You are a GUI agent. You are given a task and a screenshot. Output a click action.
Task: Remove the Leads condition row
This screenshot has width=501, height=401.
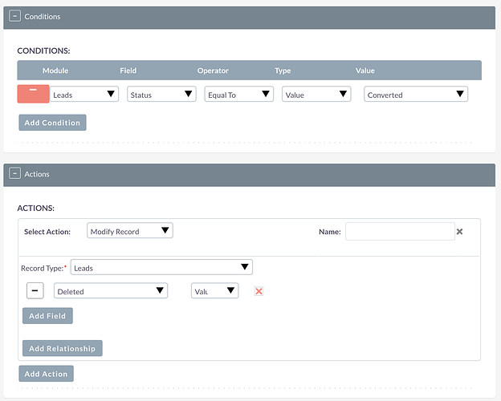(x=33, y=94)
